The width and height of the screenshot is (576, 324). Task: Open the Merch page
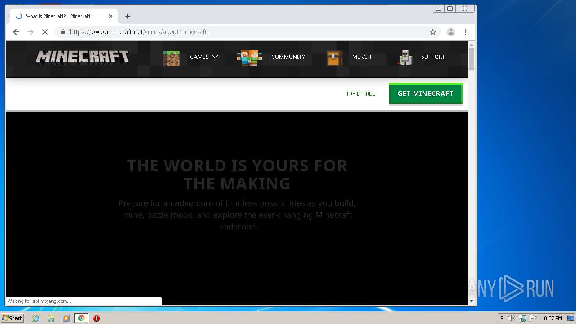tap(362, 57)
